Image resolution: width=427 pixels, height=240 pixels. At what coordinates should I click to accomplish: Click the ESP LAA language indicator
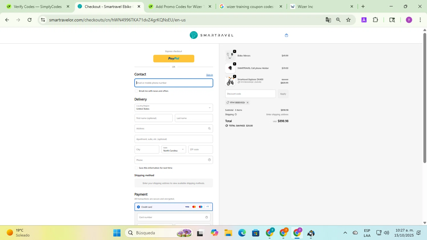[x=367, y=233]
